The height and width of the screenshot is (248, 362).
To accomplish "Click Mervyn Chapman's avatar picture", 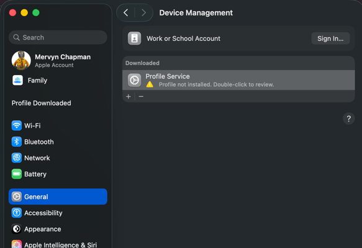I will (x=21, y=60).
